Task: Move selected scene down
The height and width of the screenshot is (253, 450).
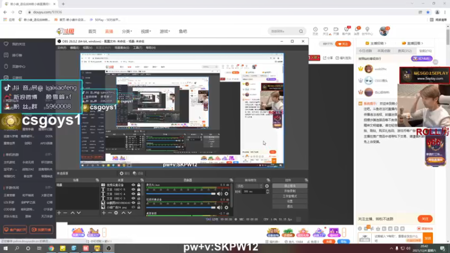Action: coord(79,213)
